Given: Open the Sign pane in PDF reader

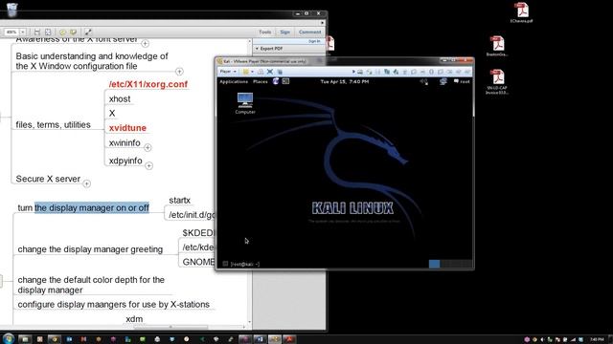Looking at the screenshot, I should click(285, 32).
